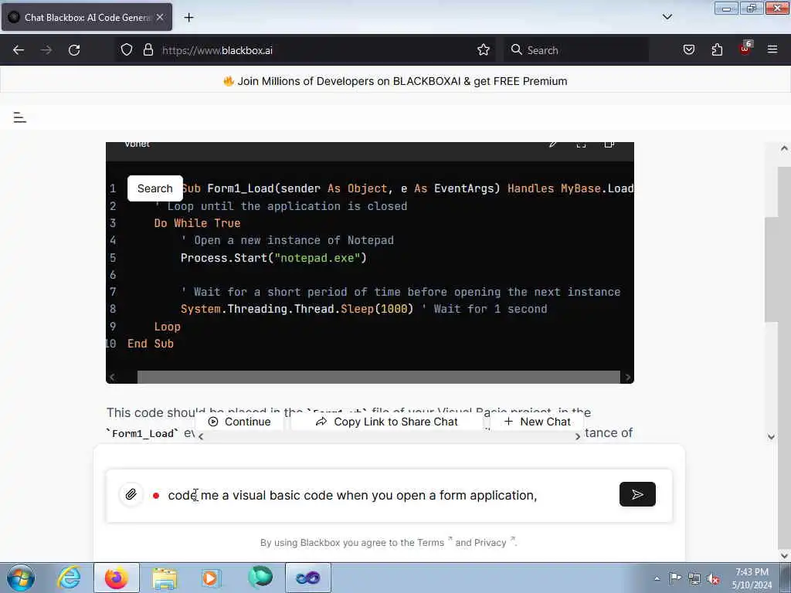Viewport: 791px width, 593px height.
Task: Click into the chat prompt text field
Action: coord(389,495)
